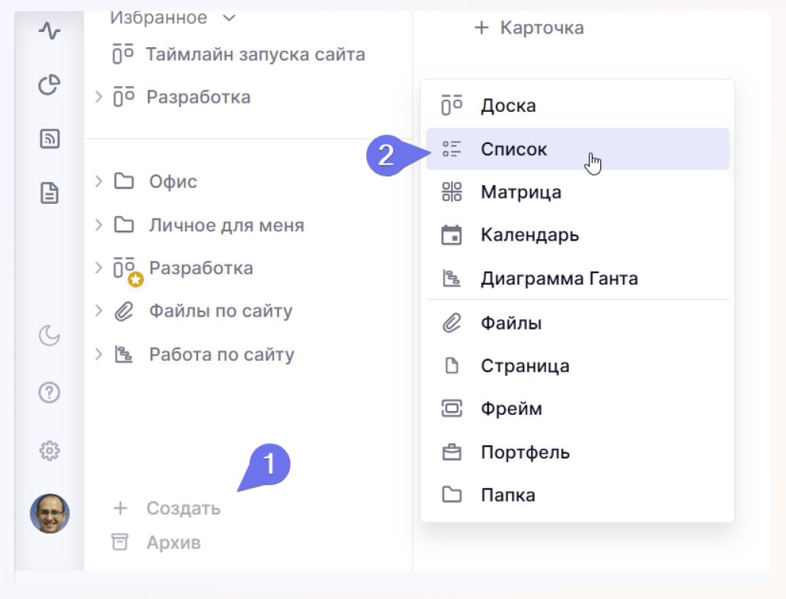Open Таймлайн запуска сайта board

pos(254,55)
